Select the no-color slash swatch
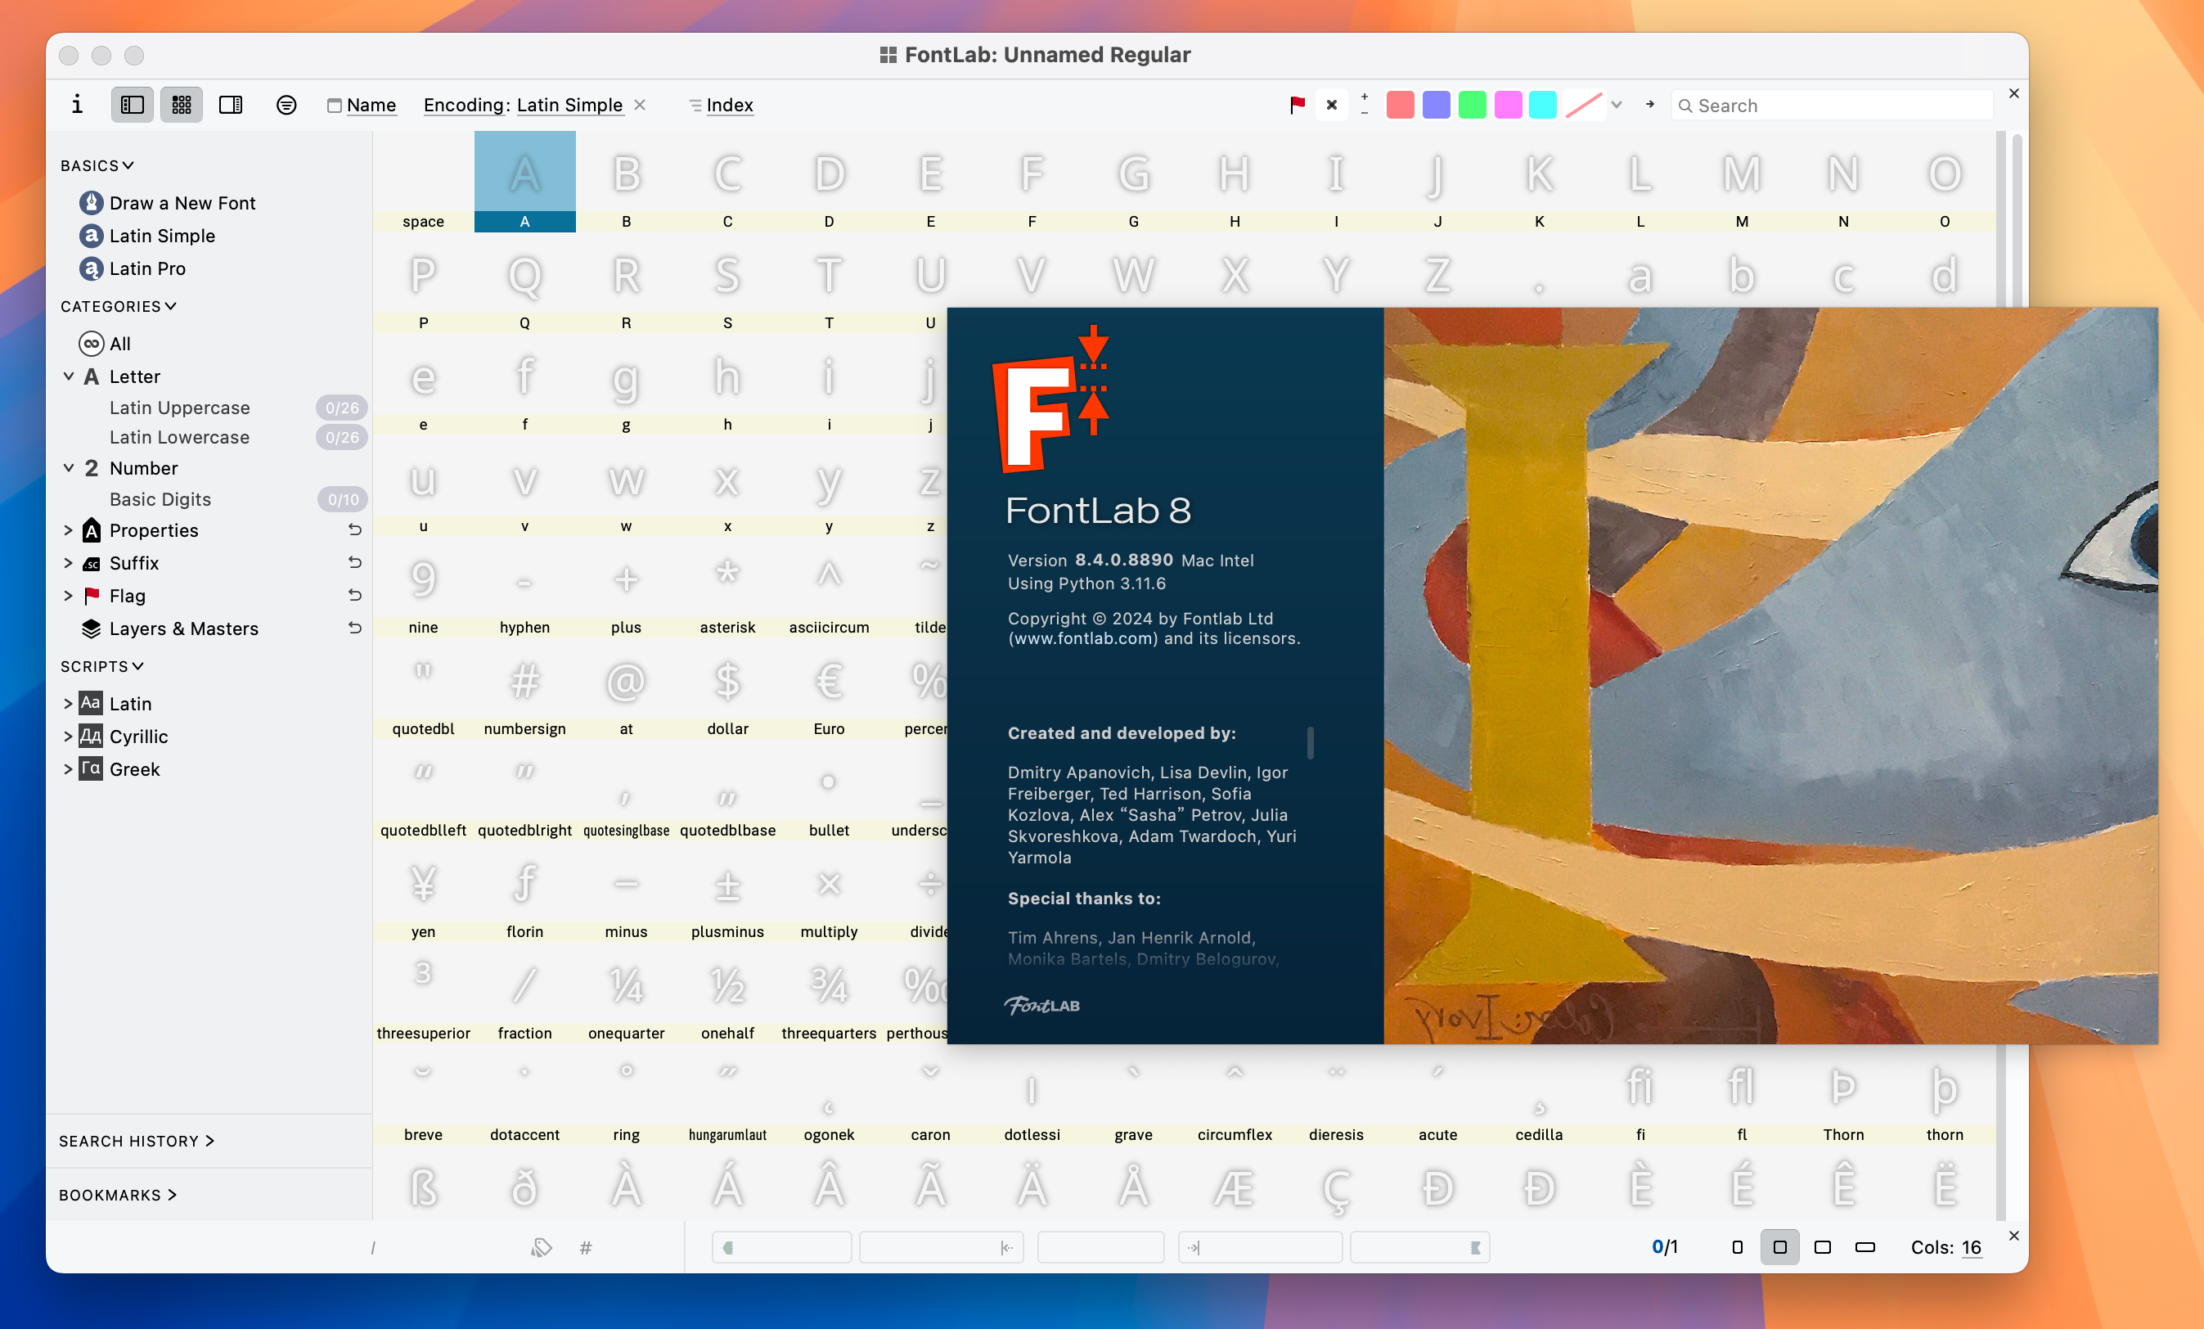 [x=1583, y=105]
